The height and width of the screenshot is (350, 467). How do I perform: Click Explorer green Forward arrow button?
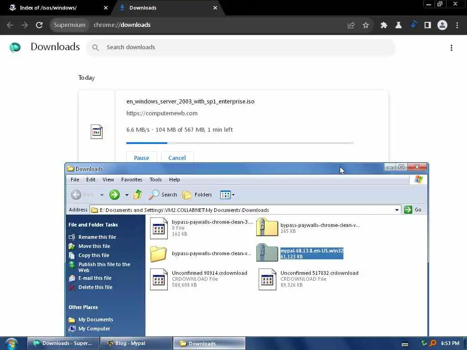pos(114,195)
